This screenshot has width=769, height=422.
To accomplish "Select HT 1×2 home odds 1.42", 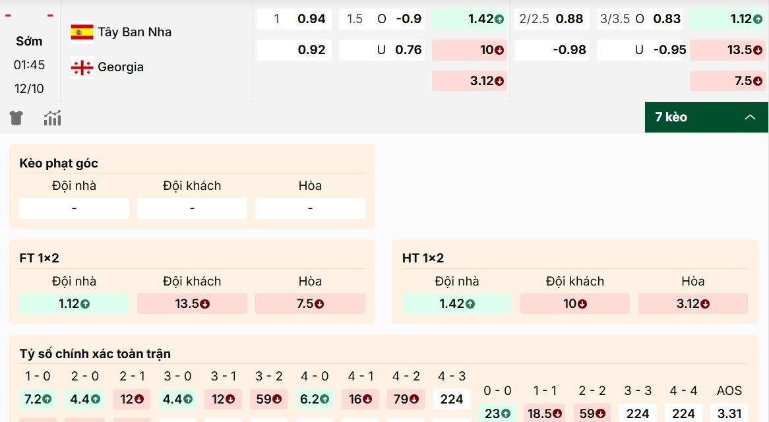I will click(456, 304).
